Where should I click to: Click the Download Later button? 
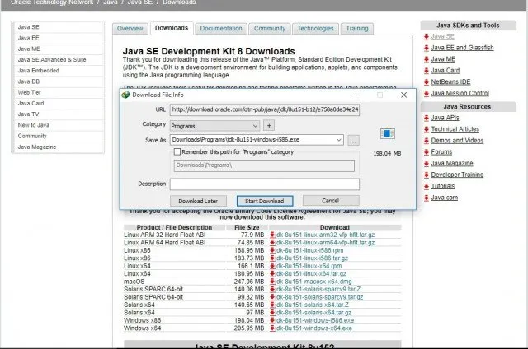198,201
